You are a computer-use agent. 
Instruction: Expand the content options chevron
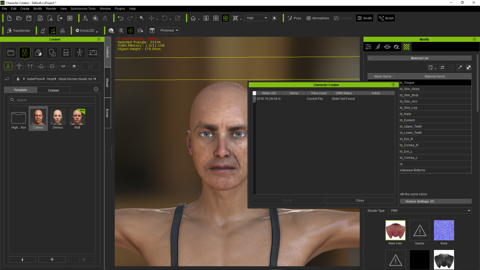click(x=96, y=89)
